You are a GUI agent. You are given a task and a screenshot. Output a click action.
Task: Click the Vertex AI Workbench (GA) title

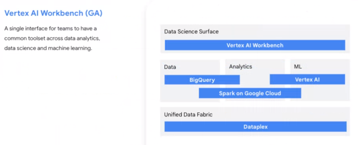point(53,13)
